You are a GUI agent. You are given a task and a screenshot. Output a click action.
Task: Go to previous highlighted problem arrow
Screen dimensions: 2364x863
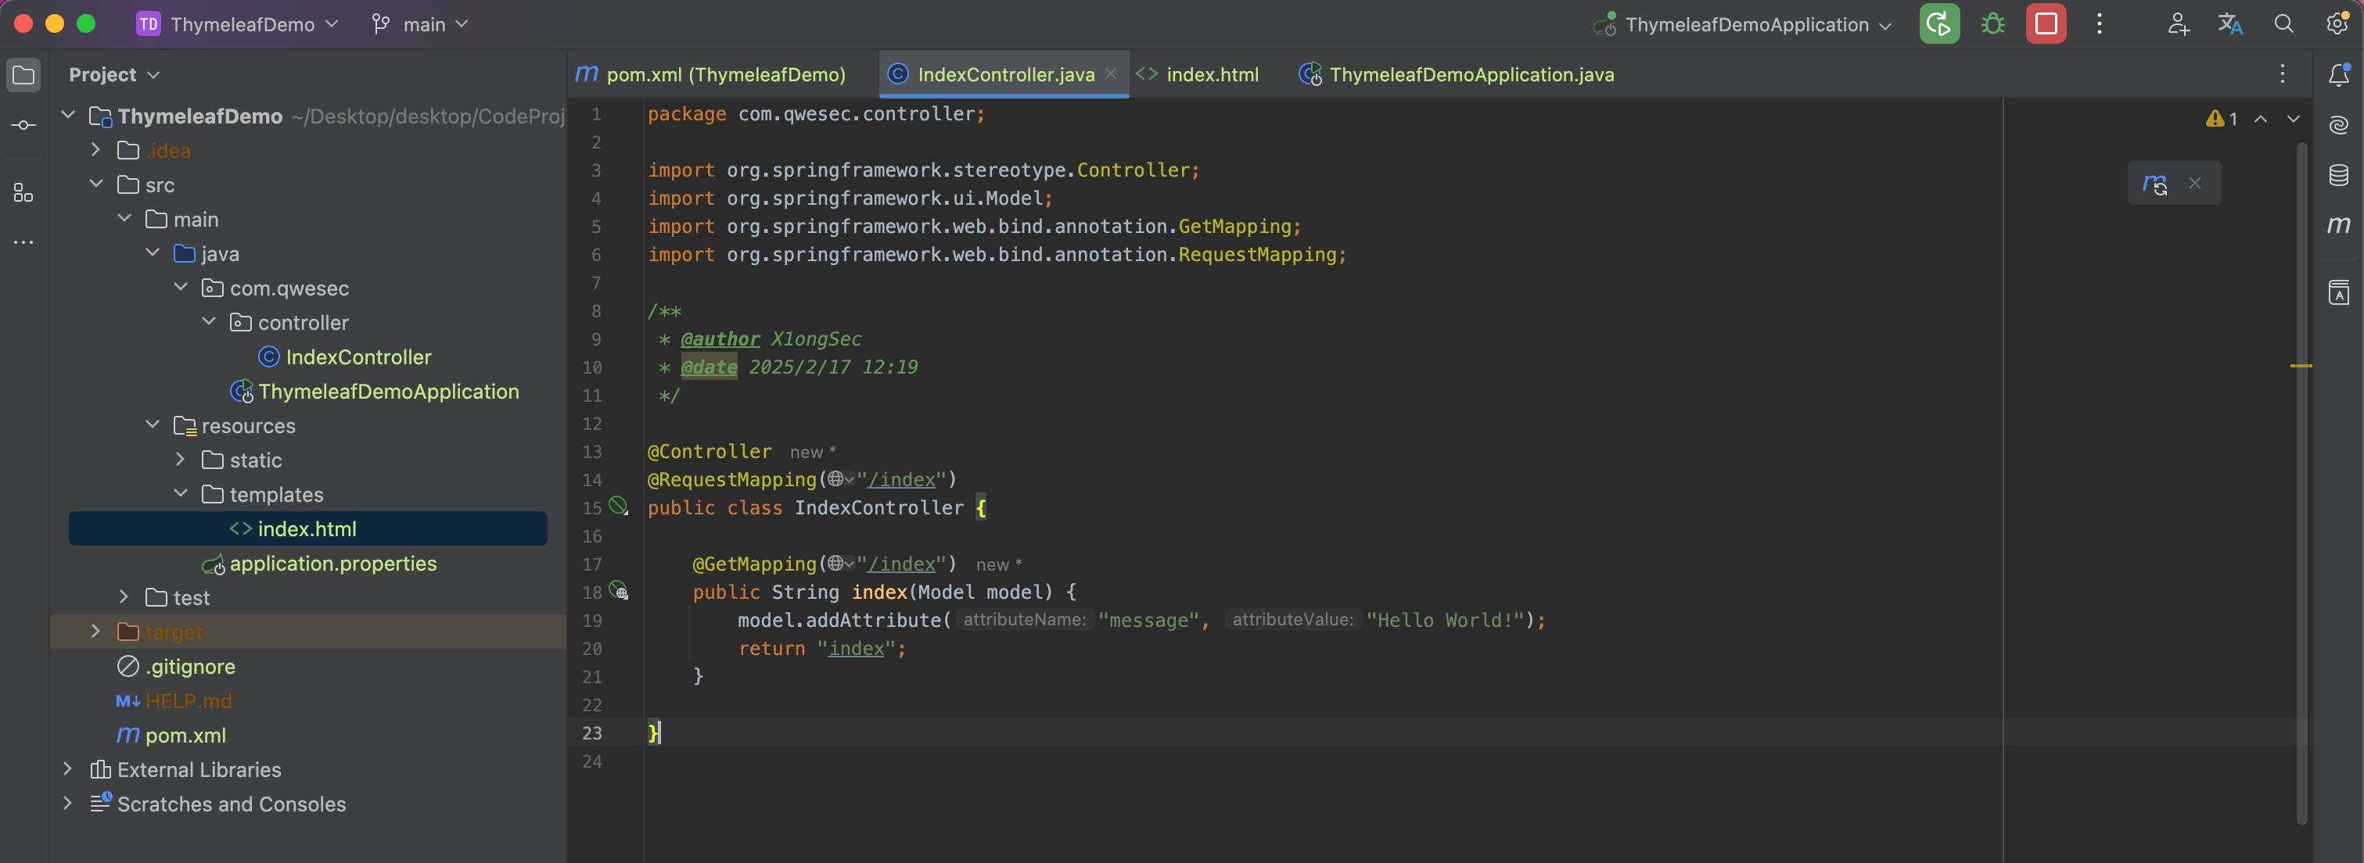pyautogui.click(x=2260, y=120)
